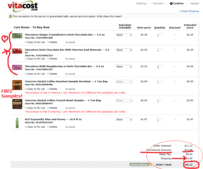The width and height of the screenshot is (203, 169).
Task: Open Autoship dropdown for Teeccino French Roast Sample
Action: coord(124,100)
